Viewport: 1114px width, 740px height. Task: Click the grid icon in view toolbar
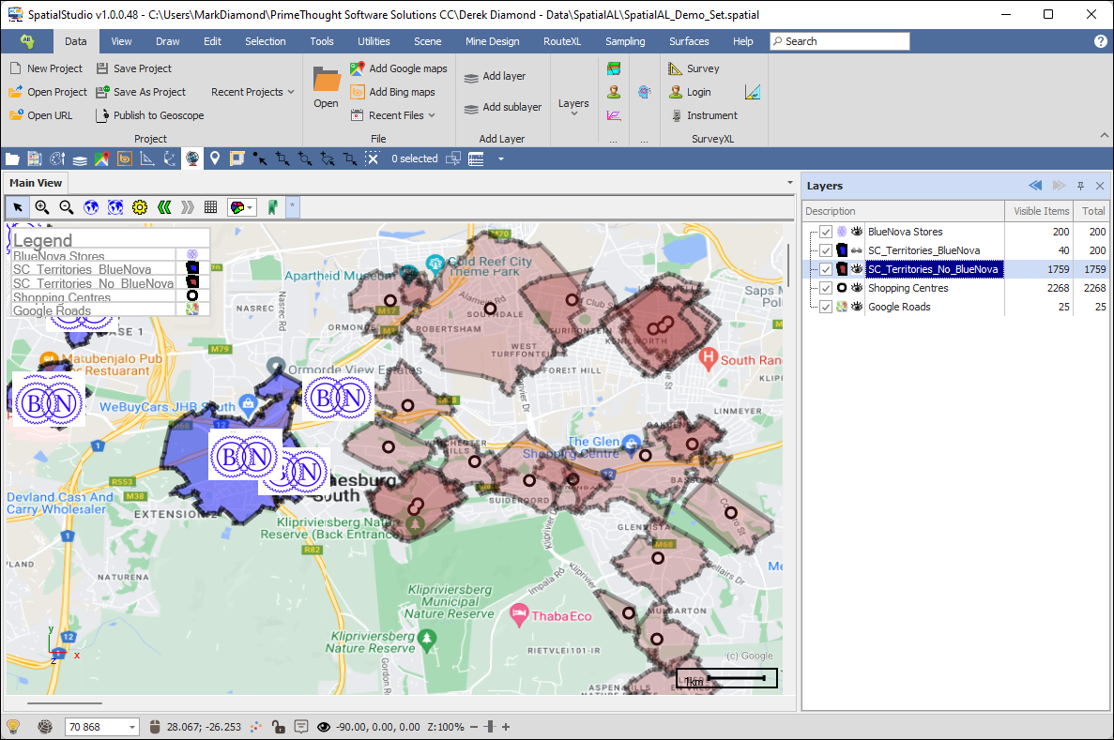[x=211, y=207]
